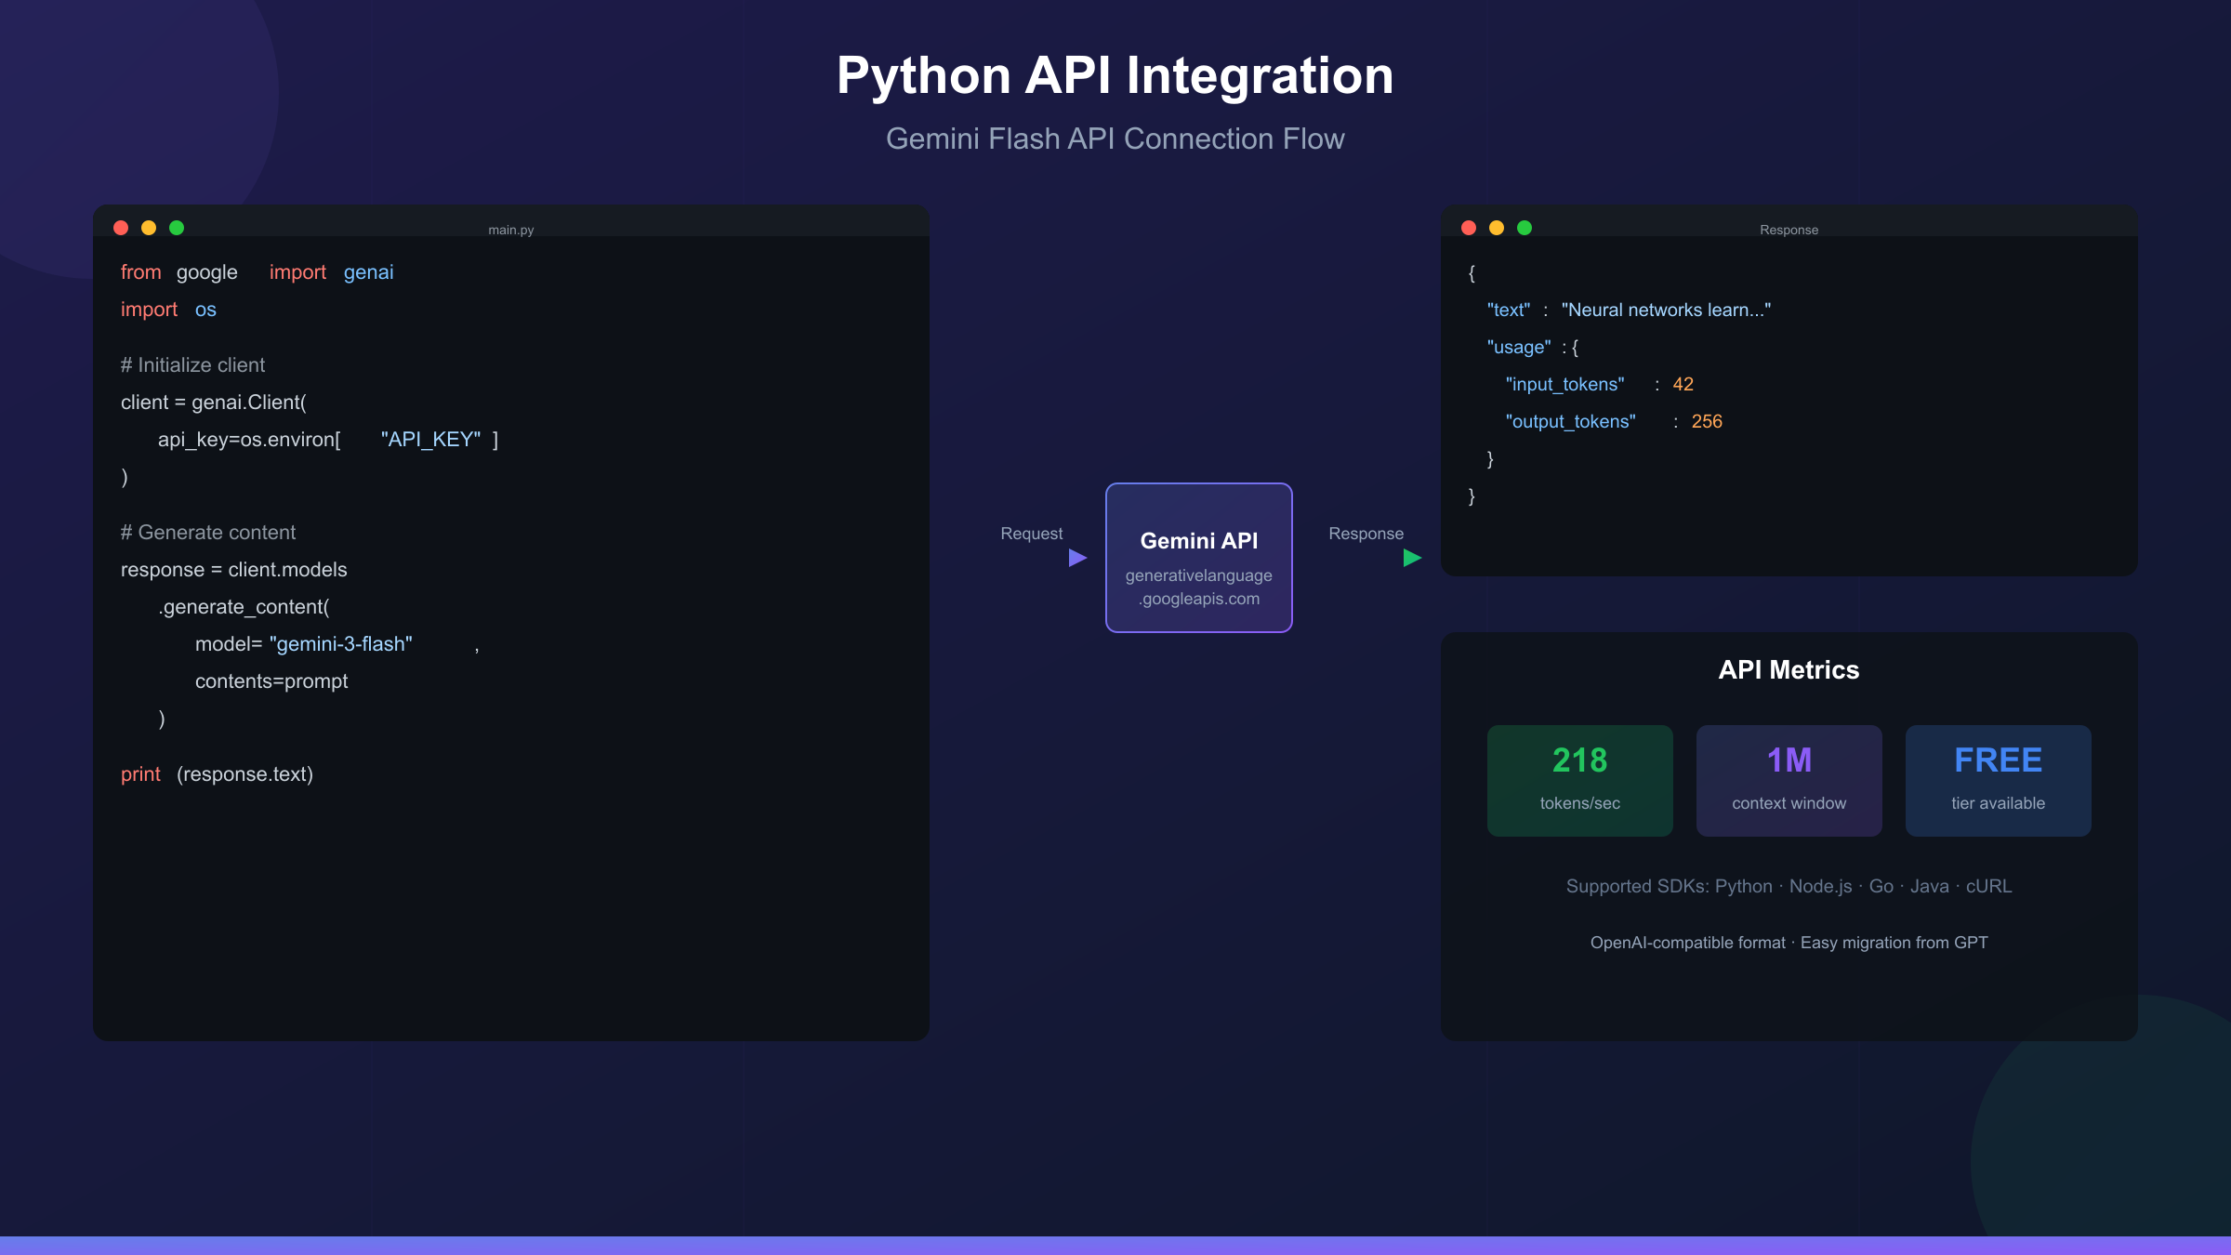Select the API_KEY string in the code
2231x1255 pixels.
tap(430, 439)
